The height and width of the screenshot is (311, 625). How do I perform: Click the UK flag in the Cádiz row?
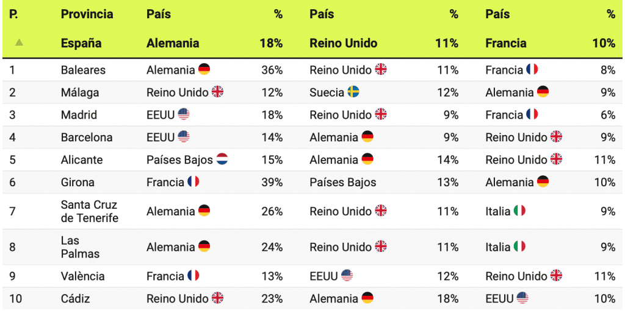217,298
